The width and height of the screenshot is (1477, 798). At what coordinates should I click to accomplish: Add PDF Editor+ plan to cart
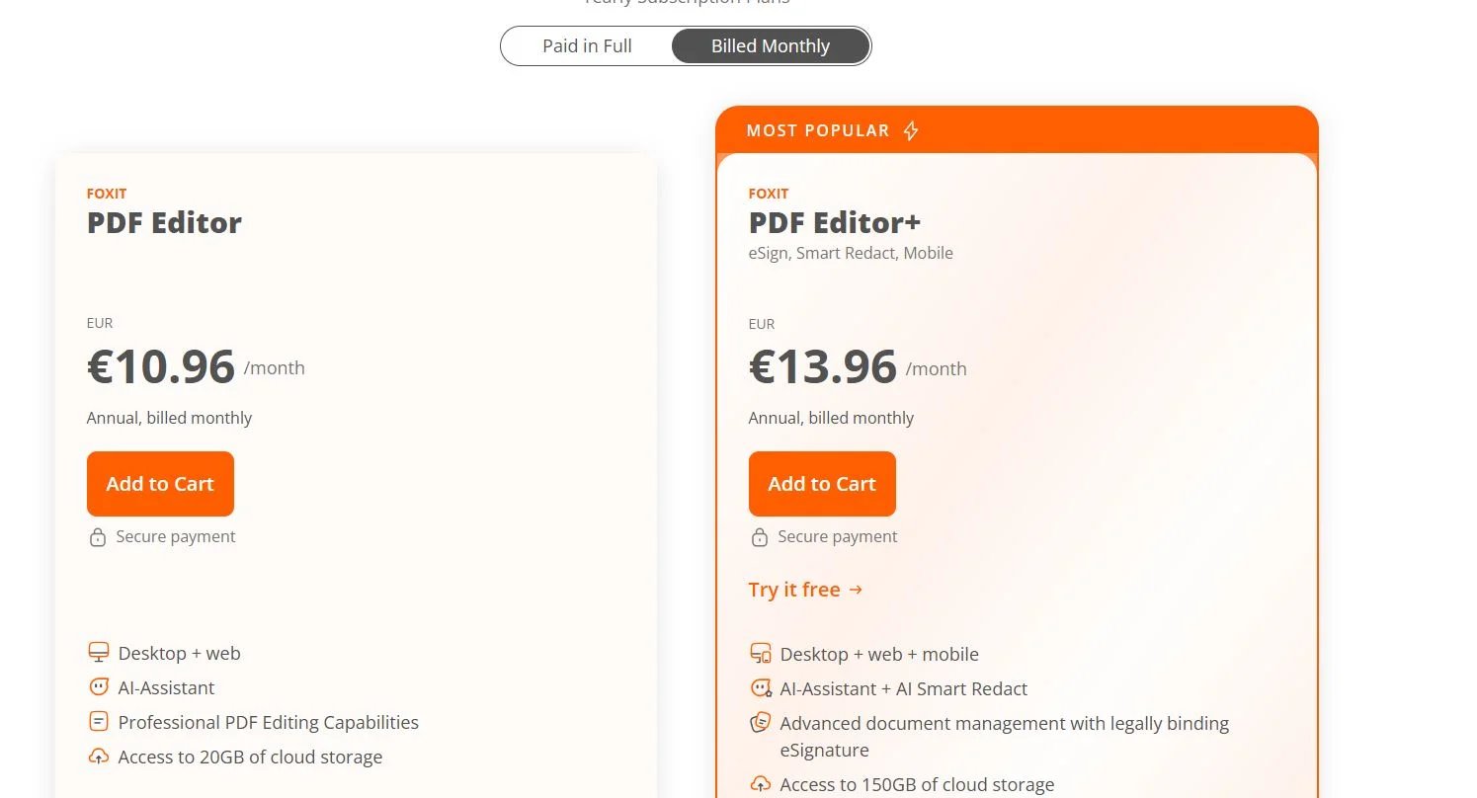coord(822,484)
